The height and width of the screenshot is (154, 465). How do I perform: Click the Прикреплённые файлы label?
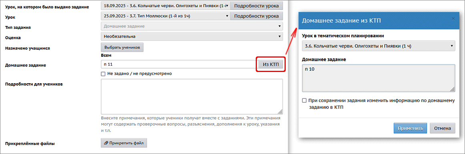tap(30, 144)
